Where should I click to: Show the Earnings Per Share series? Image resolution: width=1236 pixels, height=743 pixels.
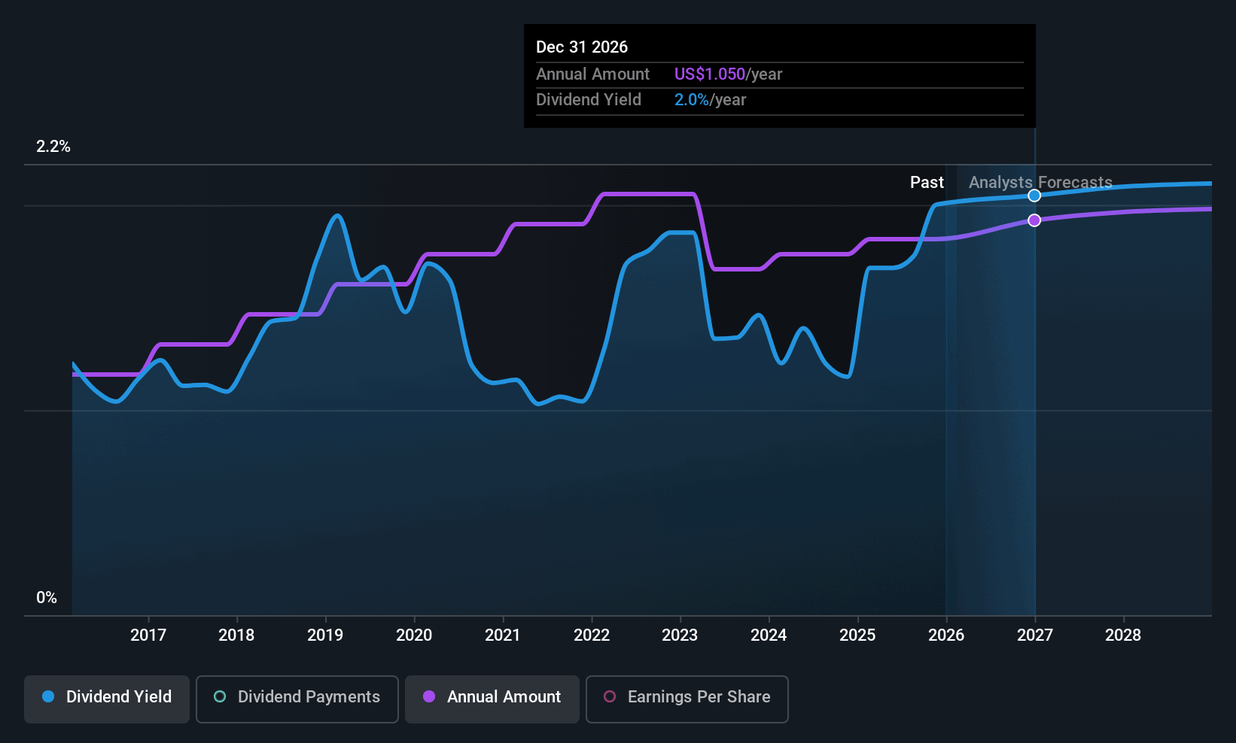[686, 699]
